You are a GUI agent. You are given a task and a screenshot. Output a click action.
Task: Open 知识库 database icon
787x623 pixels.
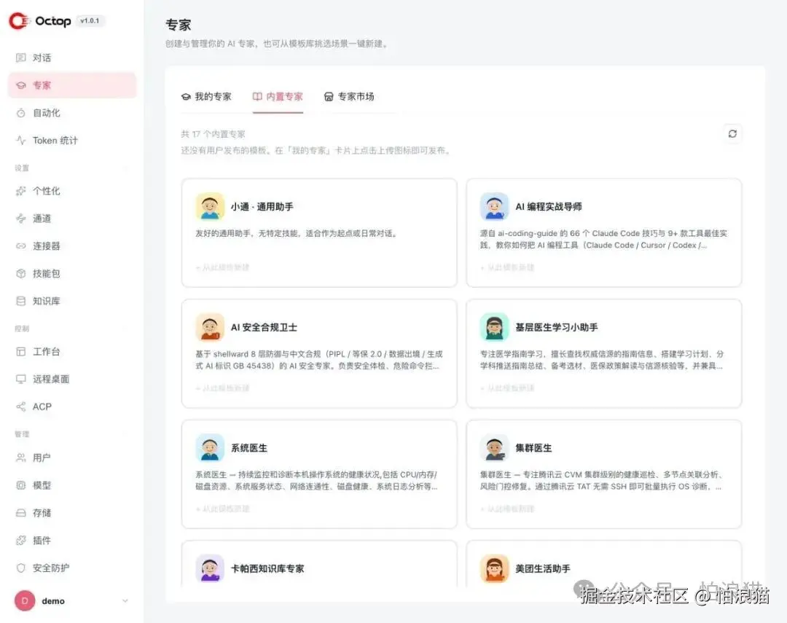[20, 301]
